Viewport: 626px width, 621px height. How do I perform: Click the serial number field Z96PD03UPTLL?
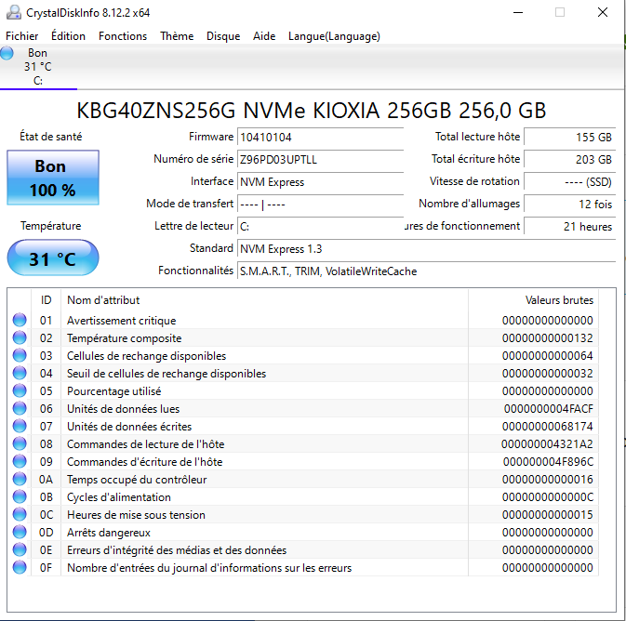coord(320,160)
